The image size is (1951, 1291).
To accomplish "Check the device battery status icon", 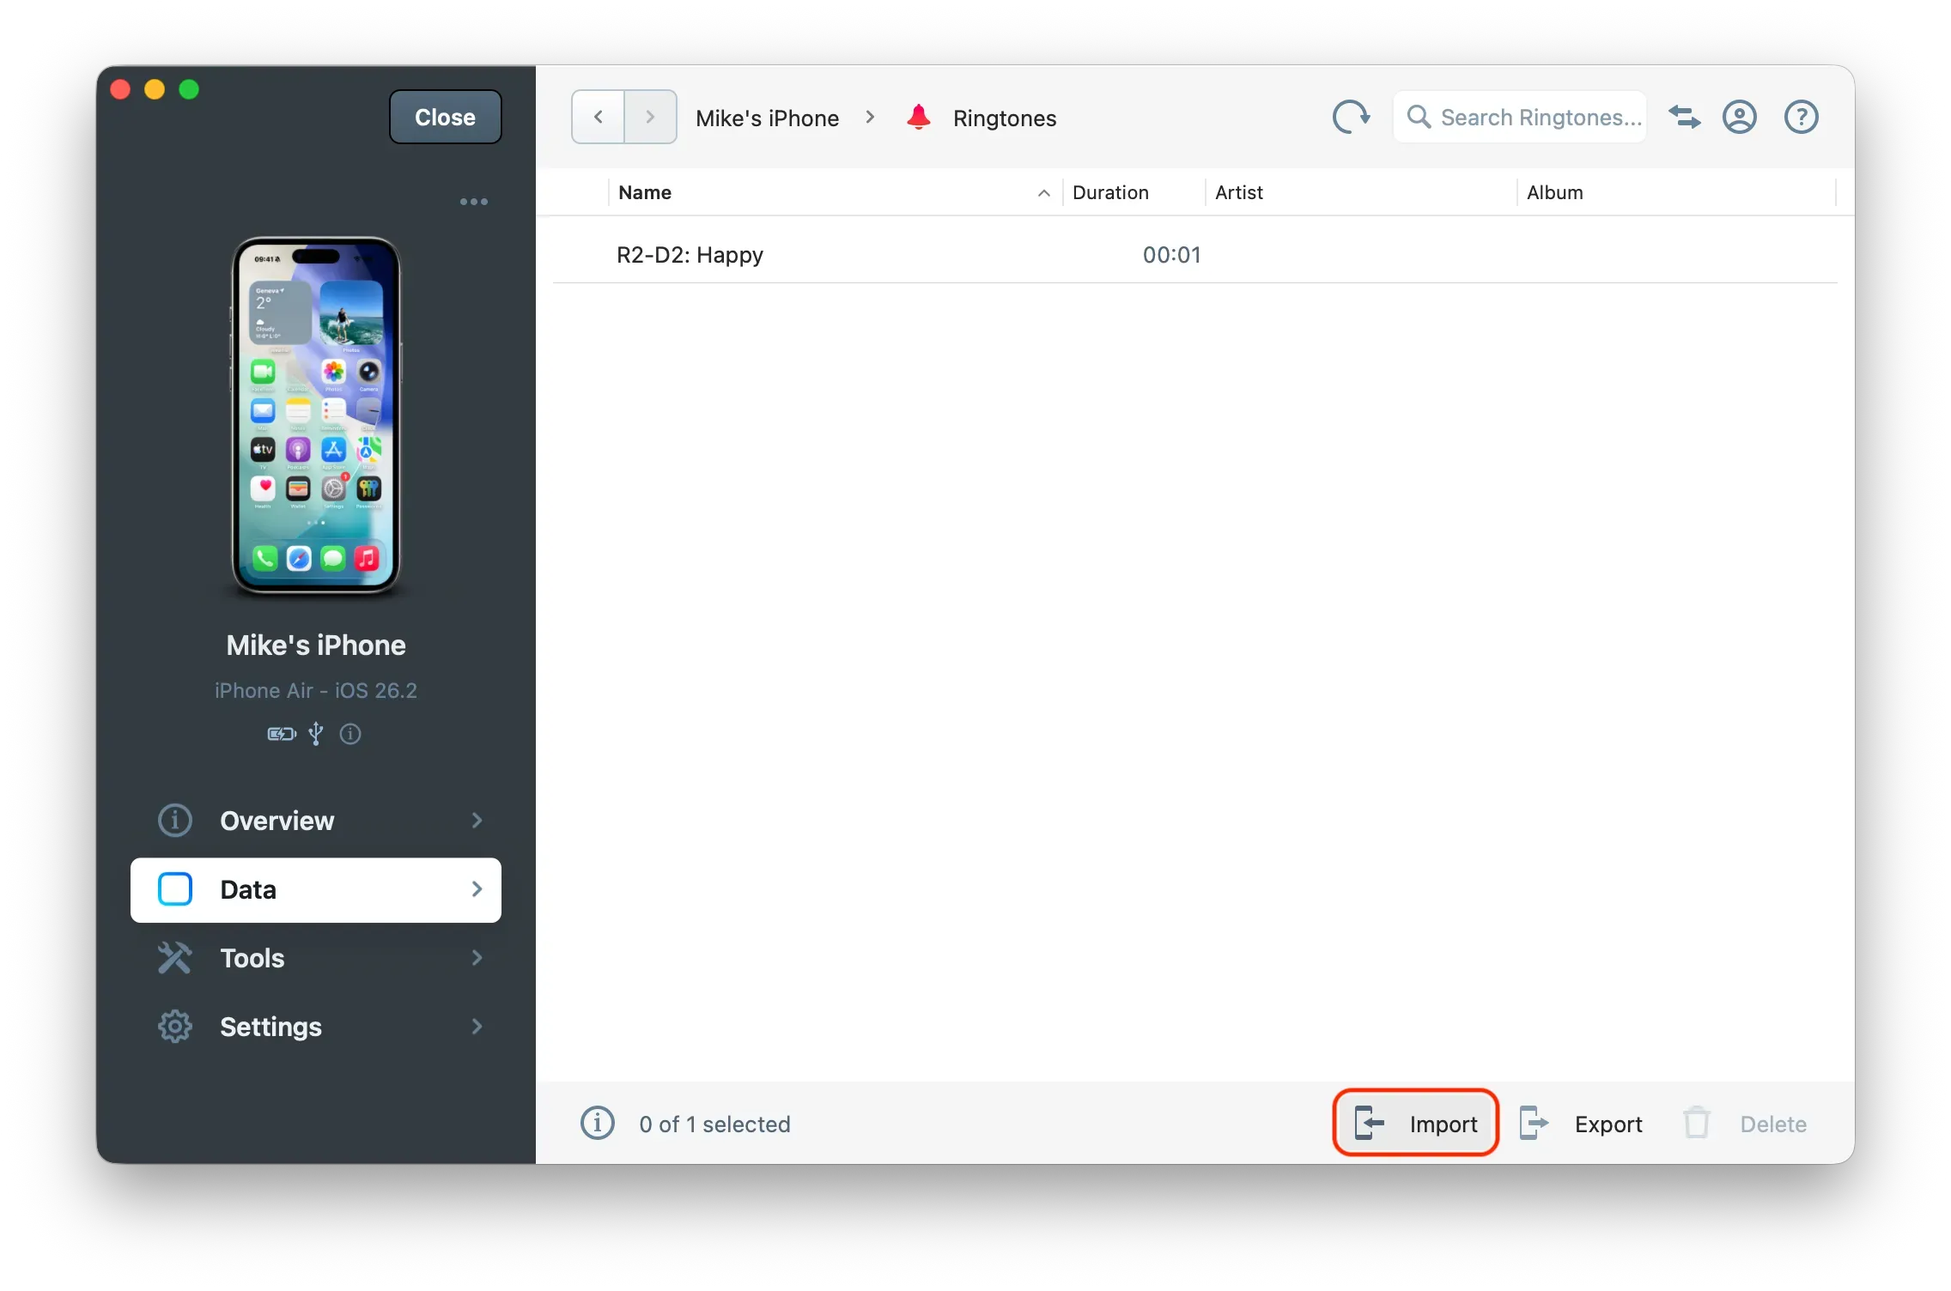I will 280,734.
